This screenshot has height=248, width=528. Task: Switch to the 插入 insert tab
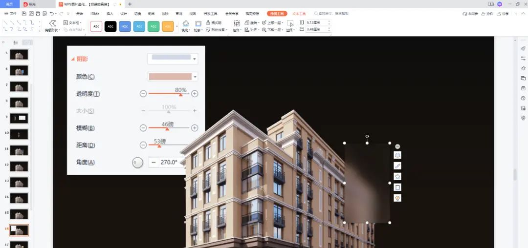tap(110, 14)
